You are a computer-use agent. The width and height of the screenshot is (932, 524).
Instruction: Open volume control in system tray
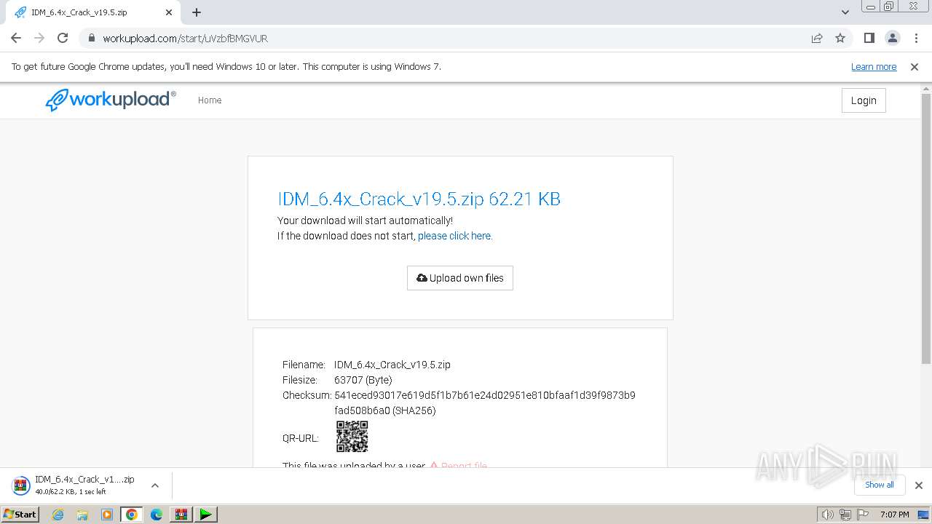(x=827, y=515)
